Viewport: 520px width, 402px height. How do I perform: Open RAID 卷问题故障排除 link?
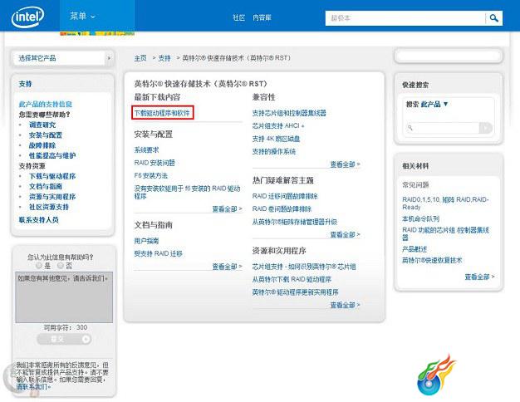[282, 208]
